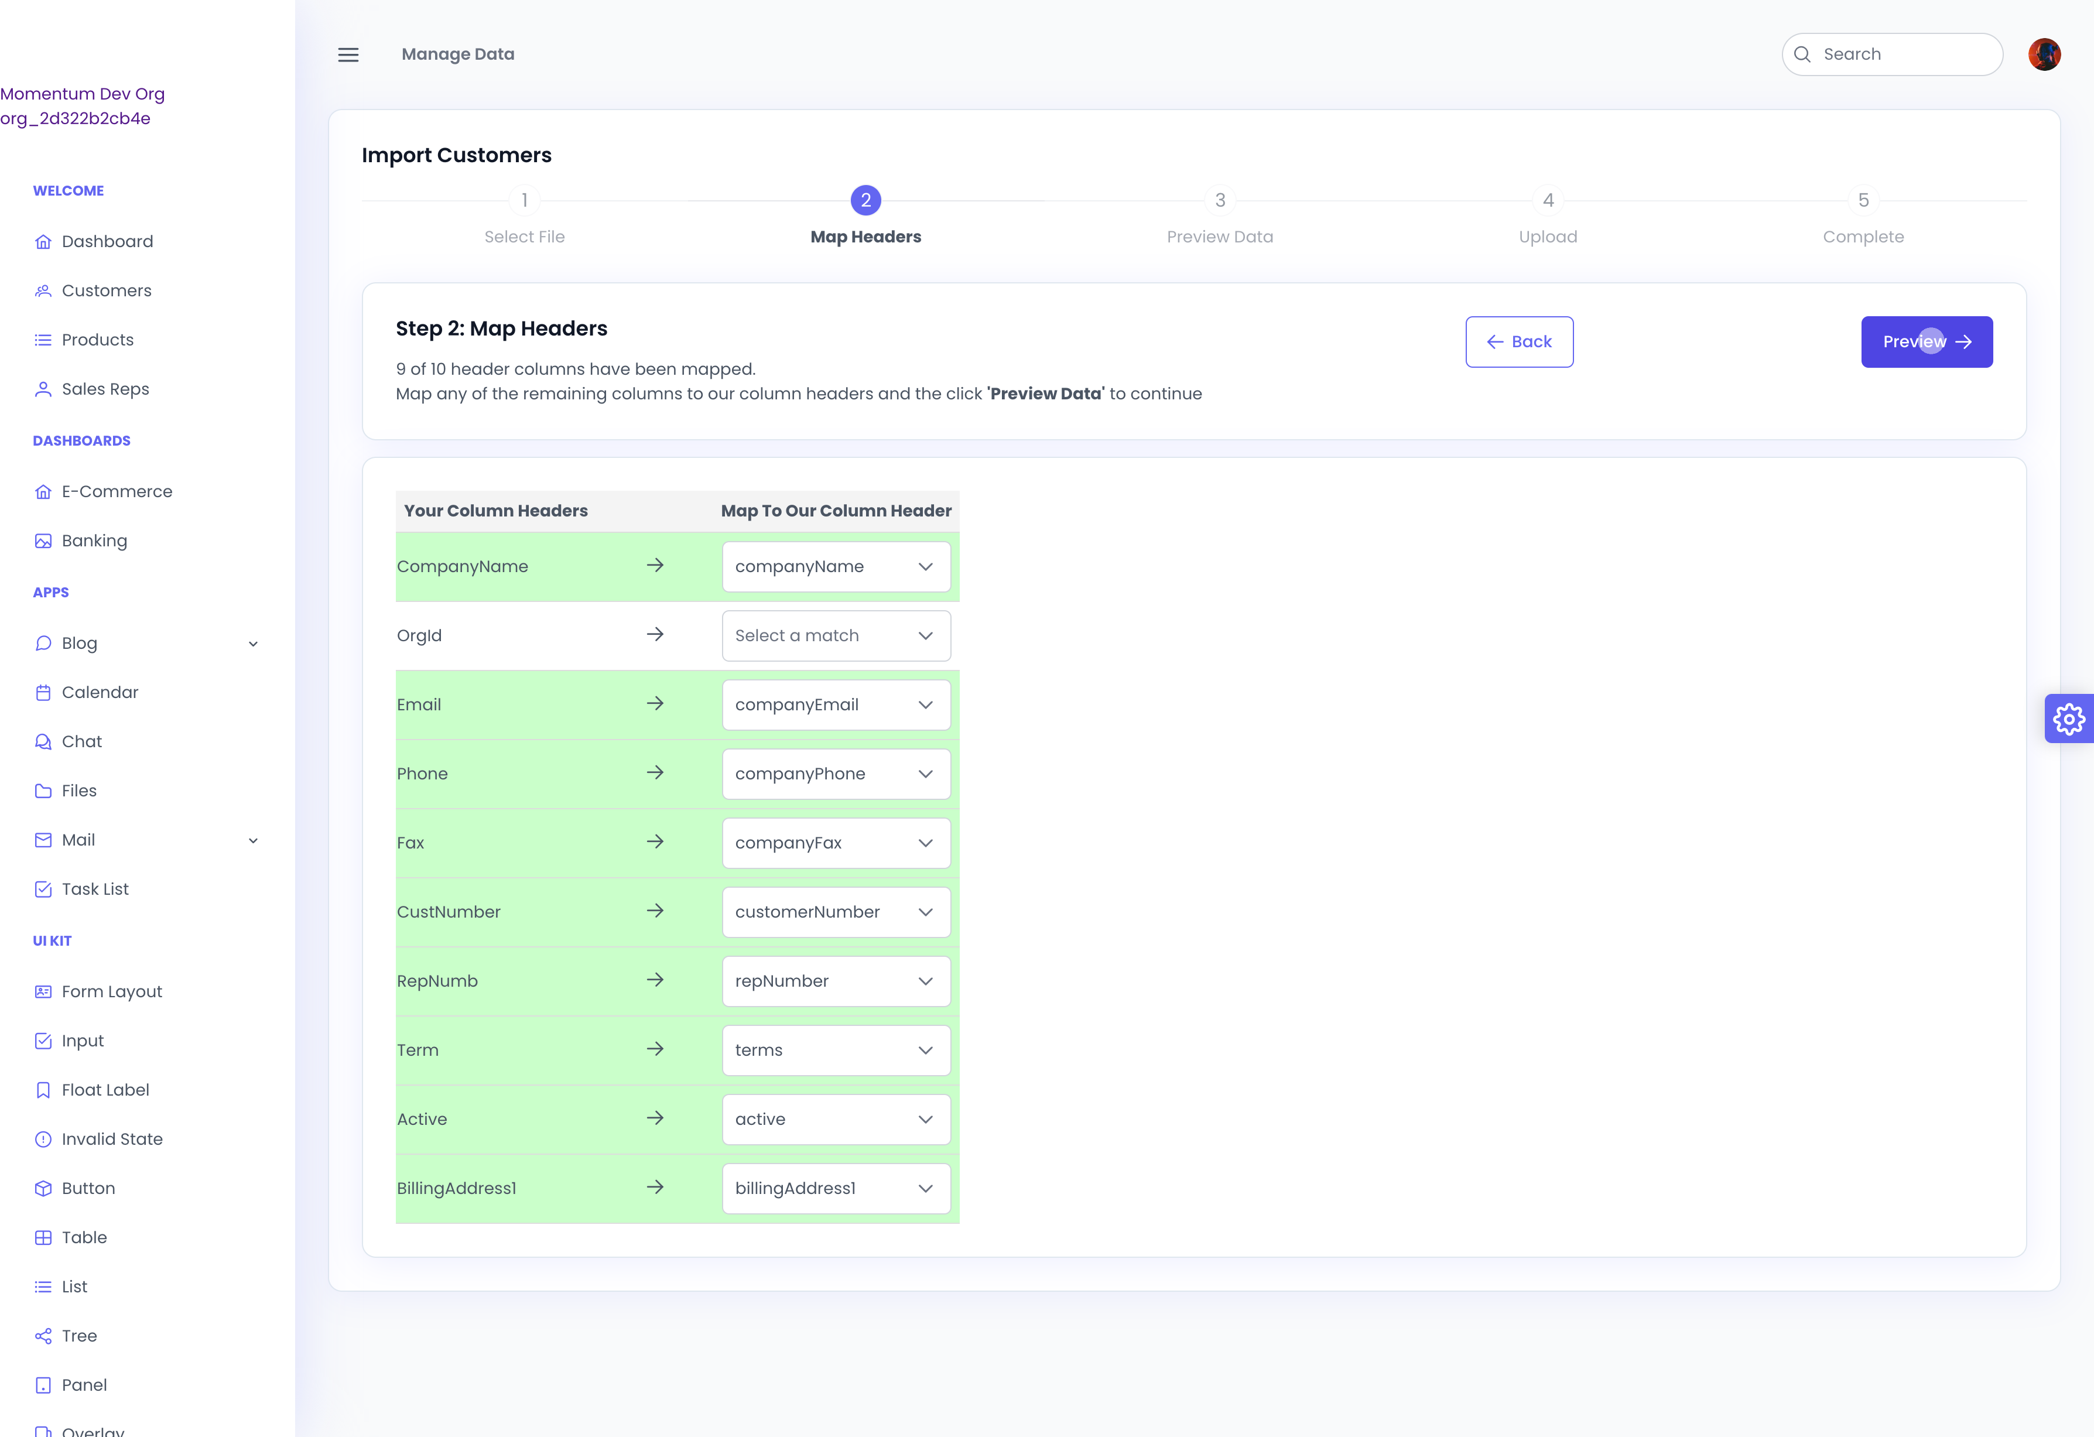Open the companyFax mapping dropdown
Viewport: 2094px width, 1437px height.
[x=836, y=843]
